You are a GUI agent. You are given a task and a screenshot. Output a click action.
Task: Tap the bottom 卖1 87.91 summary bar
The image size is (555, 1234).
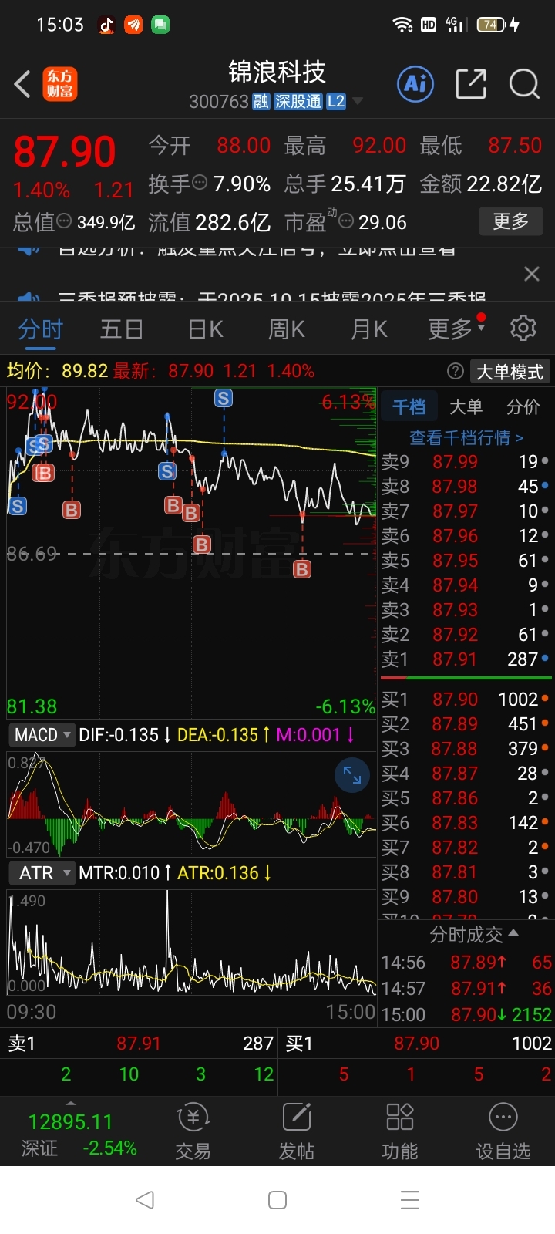140,1044
